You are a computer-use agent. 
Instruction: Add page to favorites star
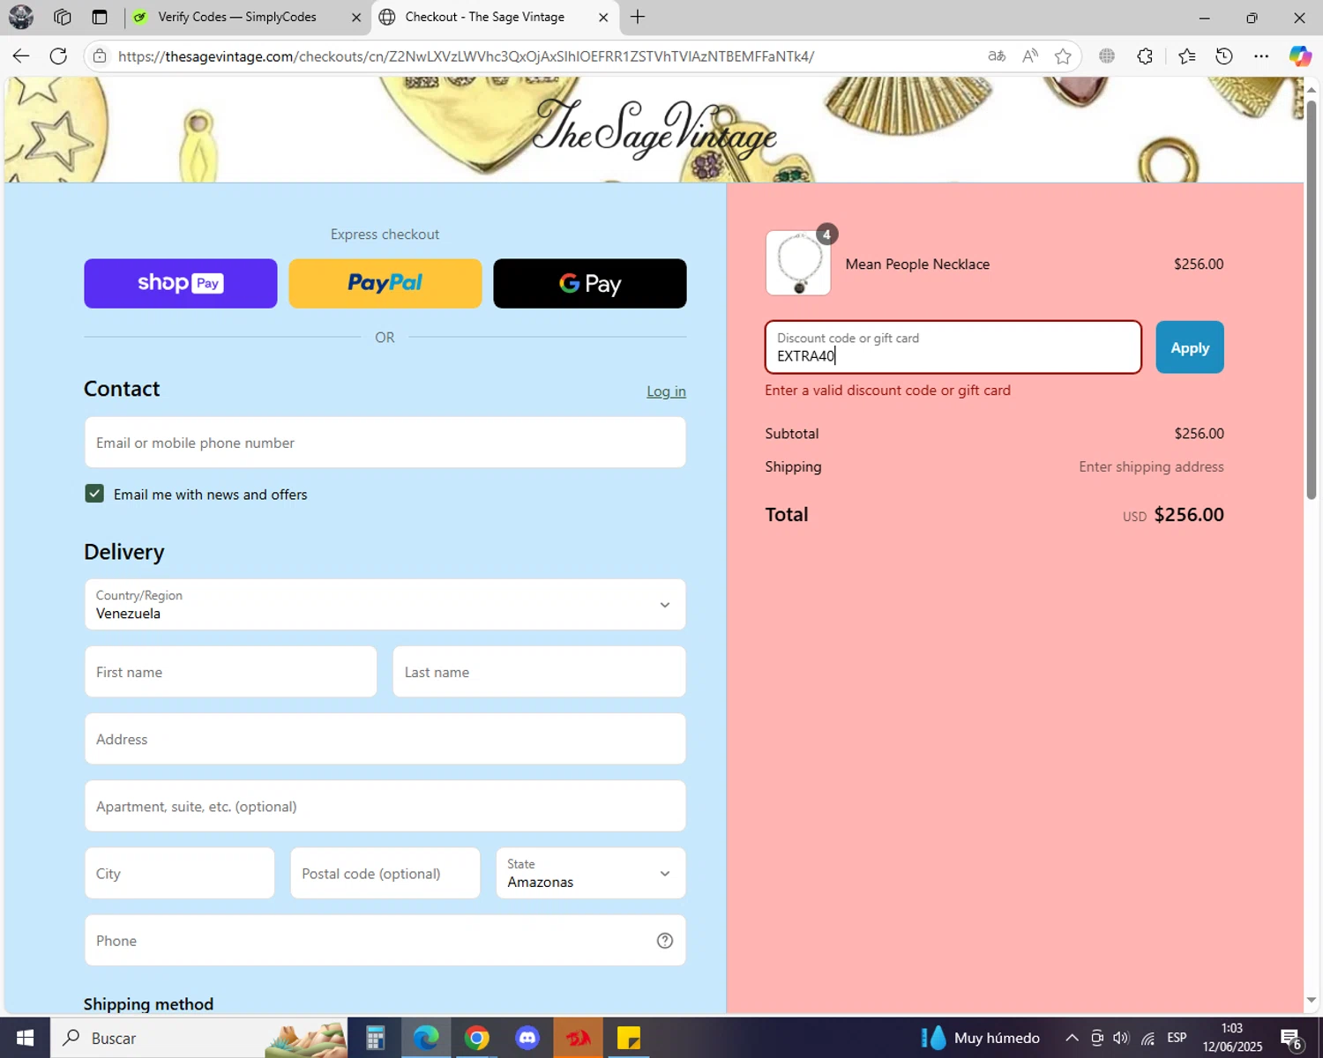coord(1063,56)
